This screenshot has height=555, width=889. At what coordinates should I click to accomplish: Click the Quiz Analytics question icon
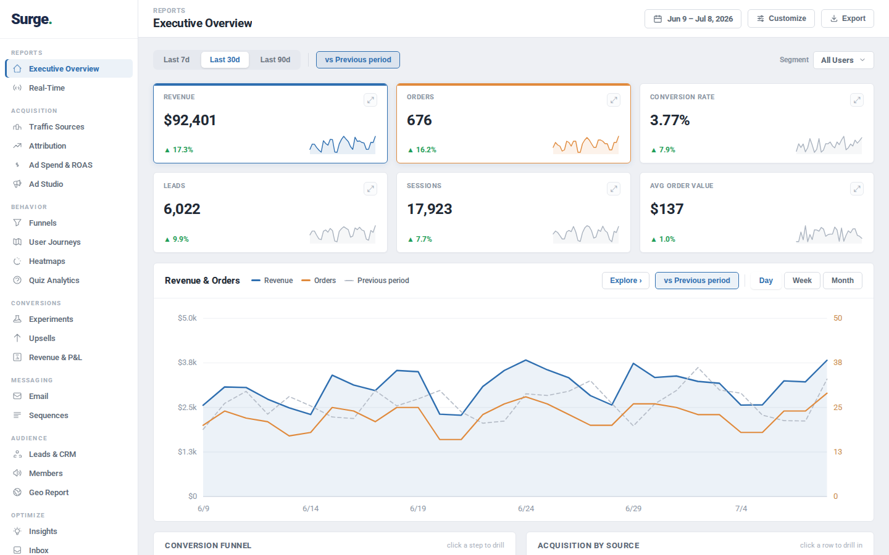coord(17,281)
